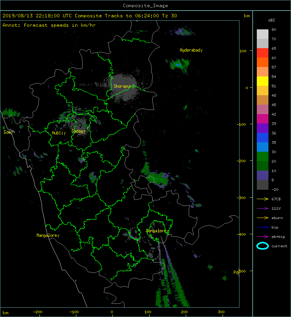Select the 35 dBZ light blue swatch
The width and height of the screenshot is (291, 317).
tap(262, 147)
